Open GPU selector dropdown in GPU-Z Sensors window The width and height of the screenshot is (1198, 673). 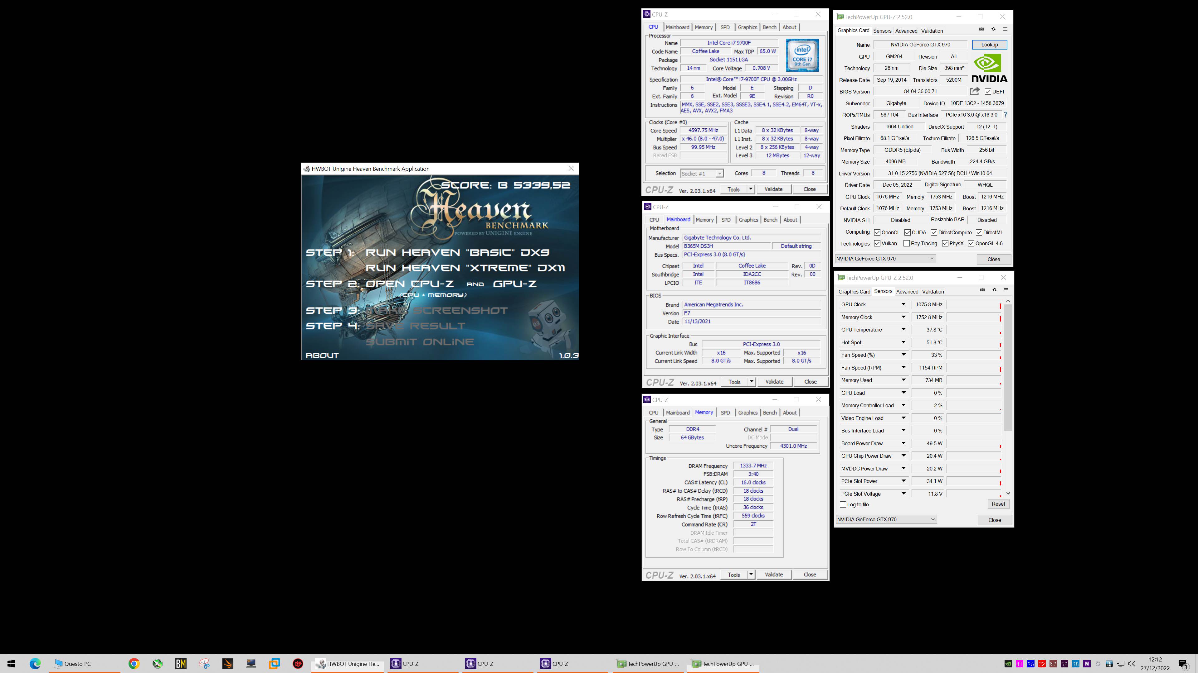[x=886, y=519]
